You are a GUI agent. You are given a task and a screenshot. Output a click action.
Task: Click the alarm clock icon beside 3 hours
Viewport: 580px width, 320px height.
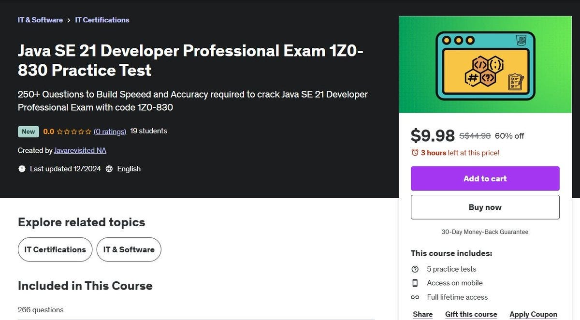[x=415, y=153]
